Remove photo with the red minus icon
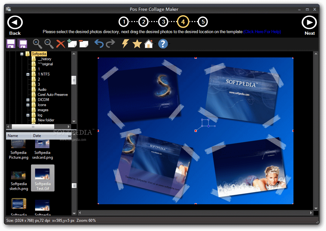The width and height of the screenshot is (326, 231). click(84, 44)
